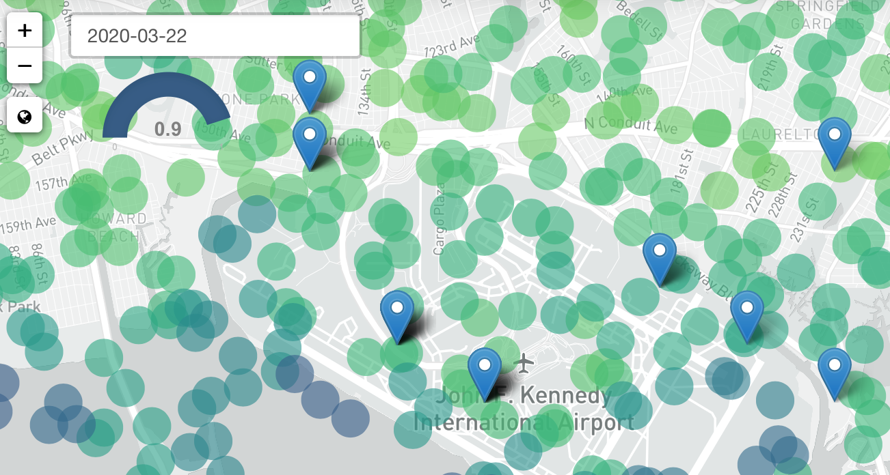Click the airplane airport symbol
This screenshot has width=890, height=475.
(524, 363)
